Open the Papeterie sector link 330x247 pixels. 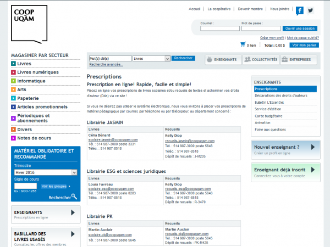pyautogui.click(x=28, y=98)
